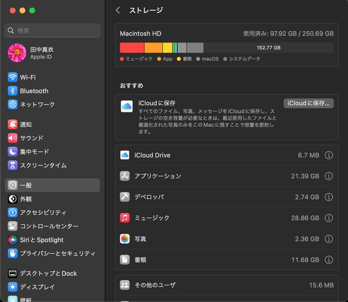348x302 pixels.
Task: Click the その他のユーザ people icon
Action: click(125, 285)
